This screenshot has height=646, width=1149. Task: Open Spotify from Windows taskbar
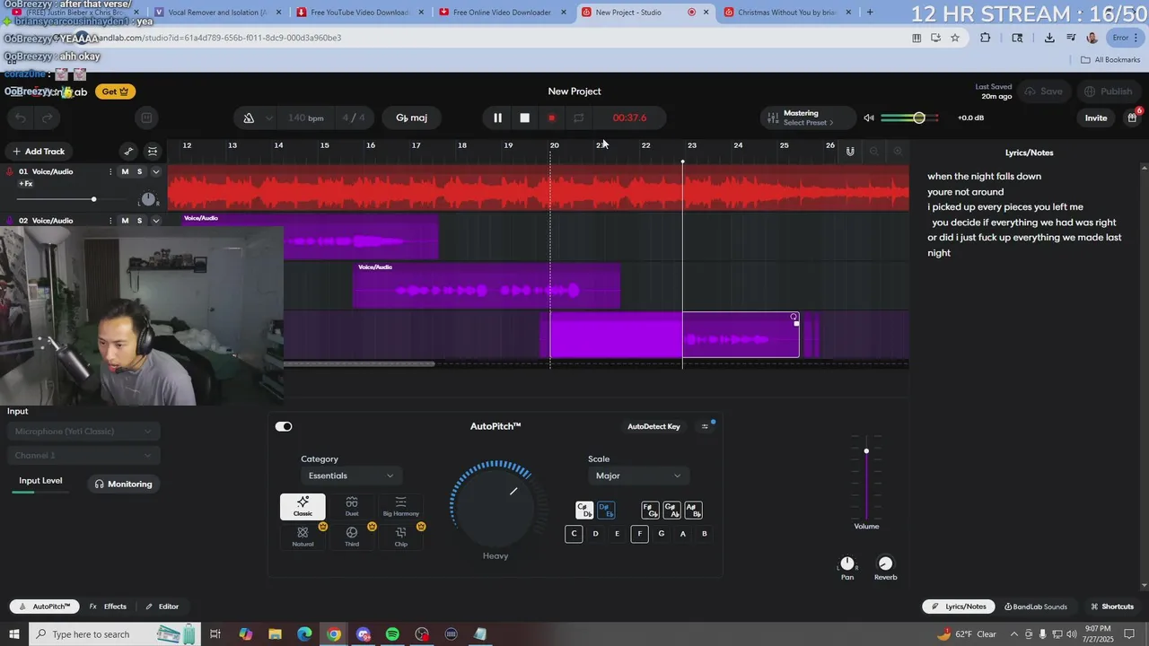pos(392,634)
